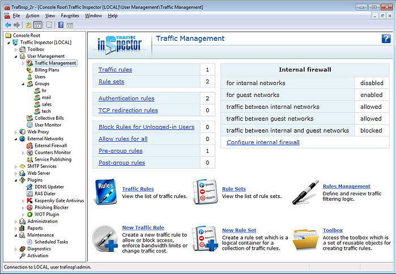Expand the Traffic Management tree node
This screenshot has height=274, width=396.
(x=23, y=63)
